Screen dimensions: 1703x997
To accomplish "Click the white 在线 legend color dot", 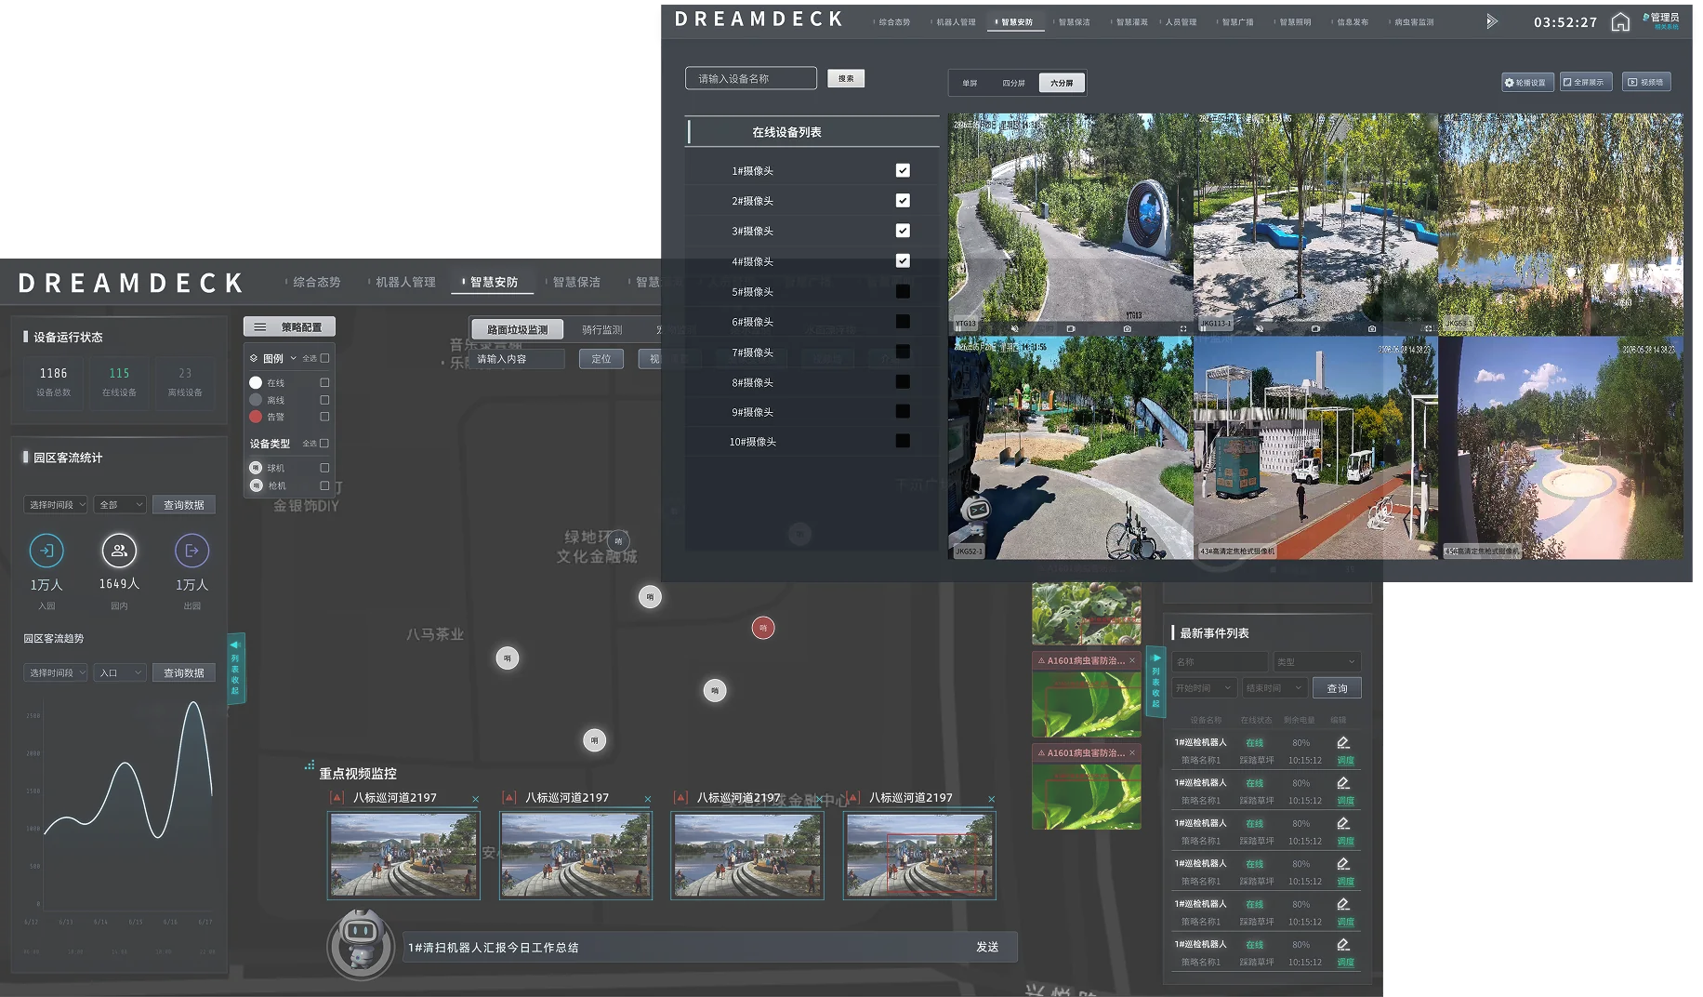I will pyautogui.click(x=256, y=382).
